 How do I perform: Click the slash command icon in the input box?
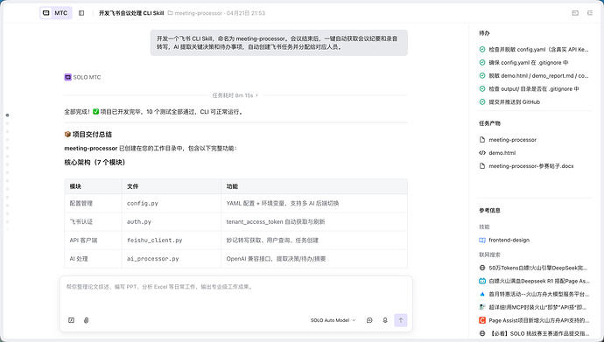coord(71,320)
